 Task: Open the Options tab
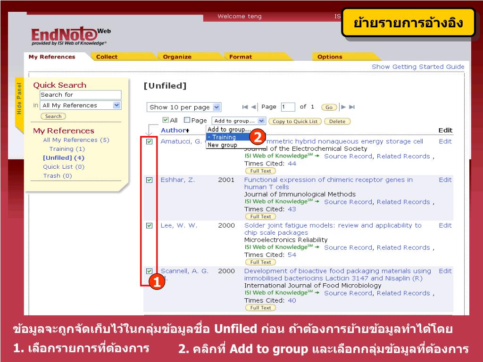tap(330, 57)
